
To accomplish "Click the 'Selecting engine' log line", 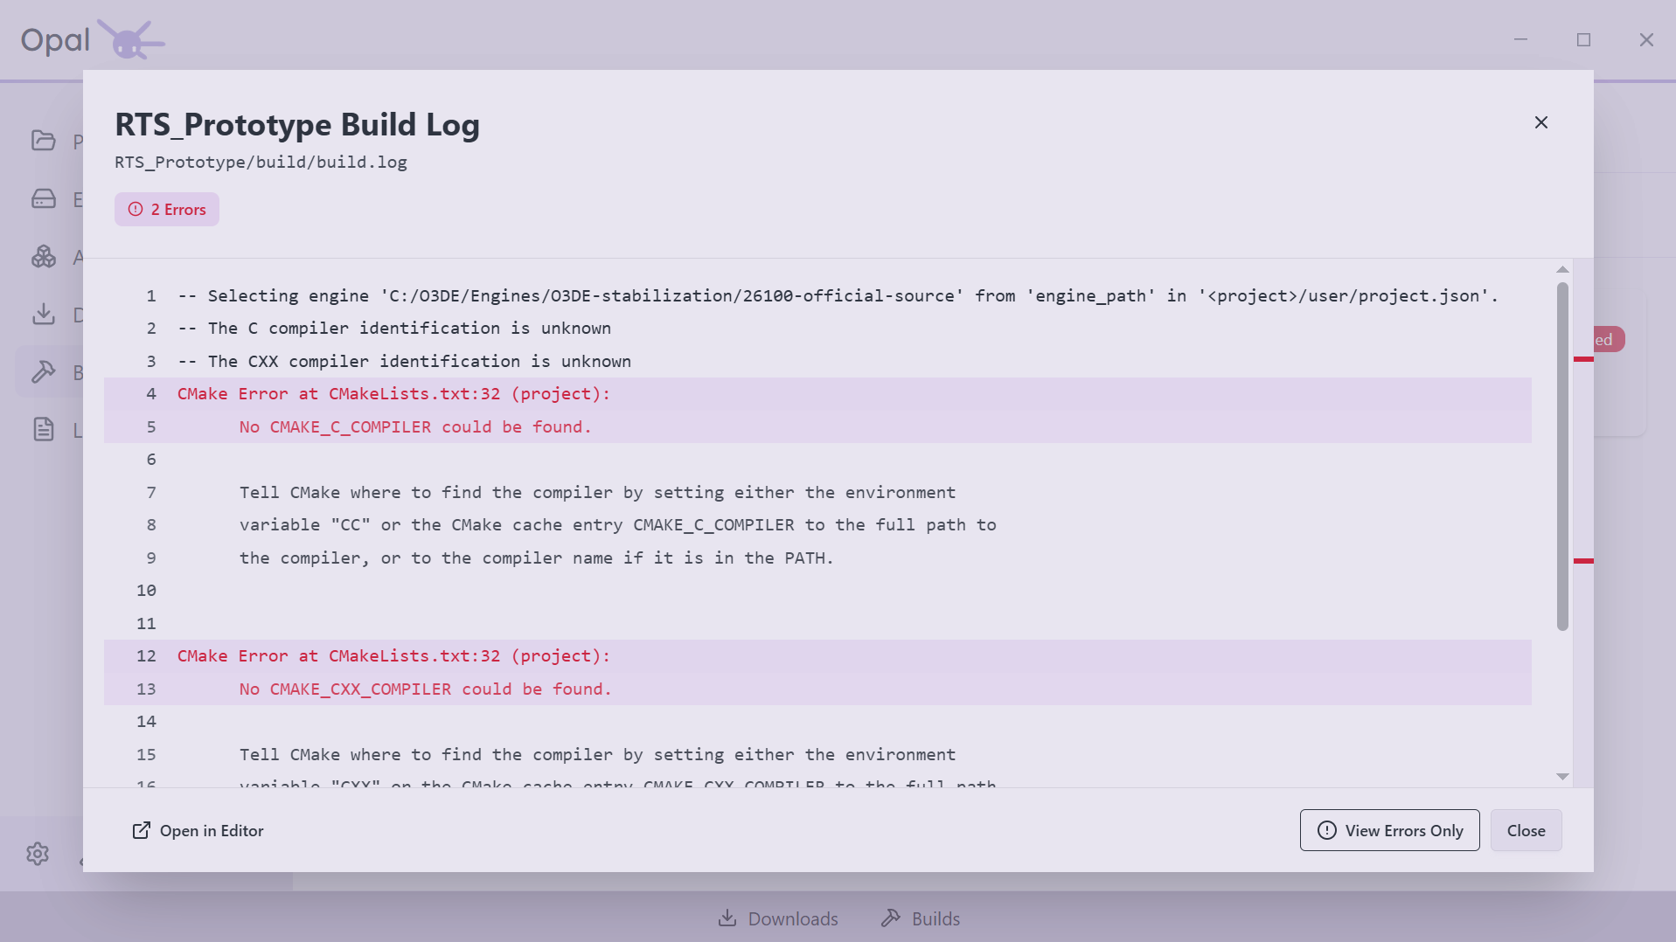I will [x=817, y=296].
